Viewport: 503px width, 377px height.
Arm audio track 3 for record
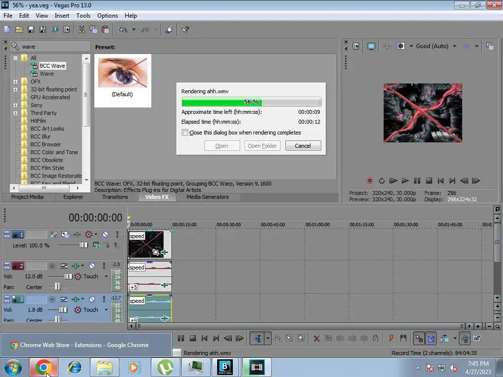tap(52, 299)
